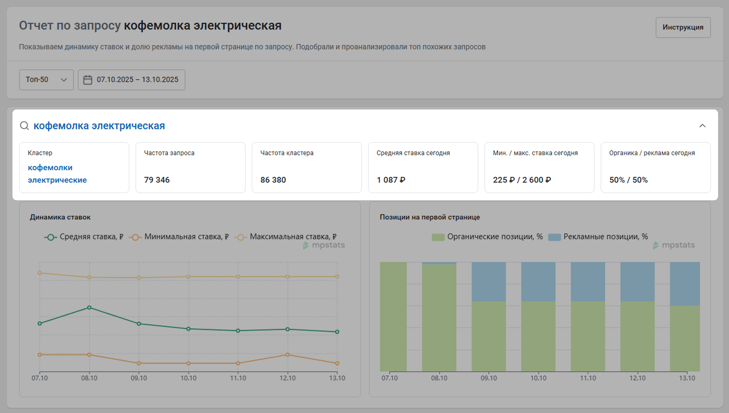Open the Топ-50 dropdown
Screen dimensions: 729x413
[x=46, y=80]
